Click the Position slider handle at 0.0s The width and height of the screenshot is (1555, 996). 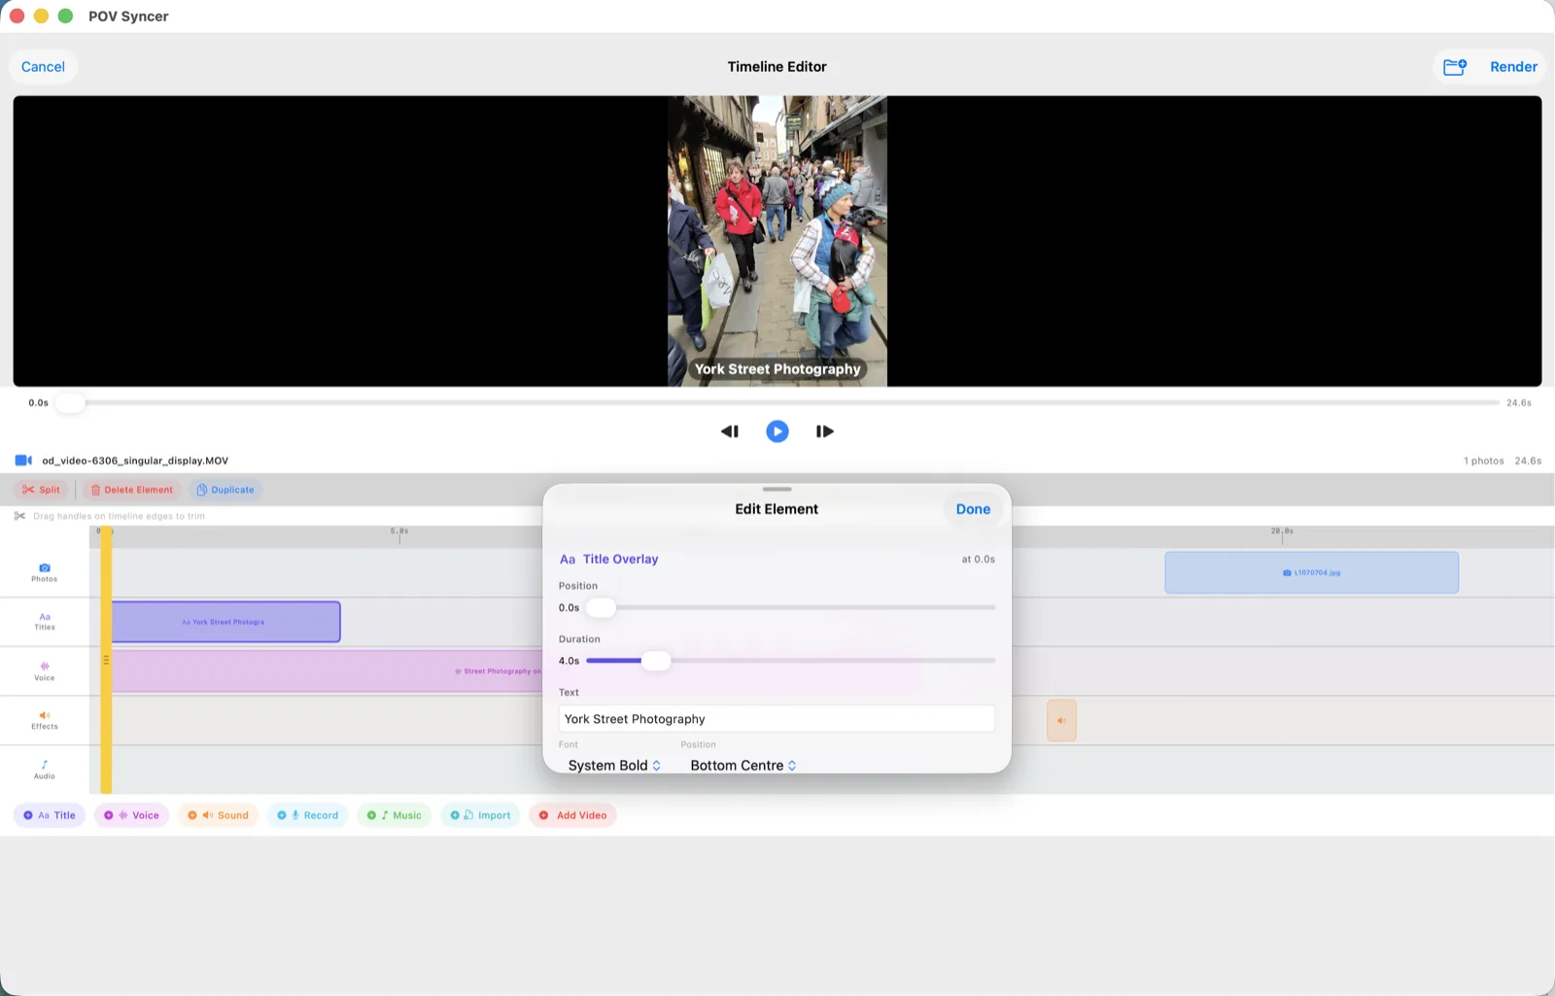[x=601, y=607]
